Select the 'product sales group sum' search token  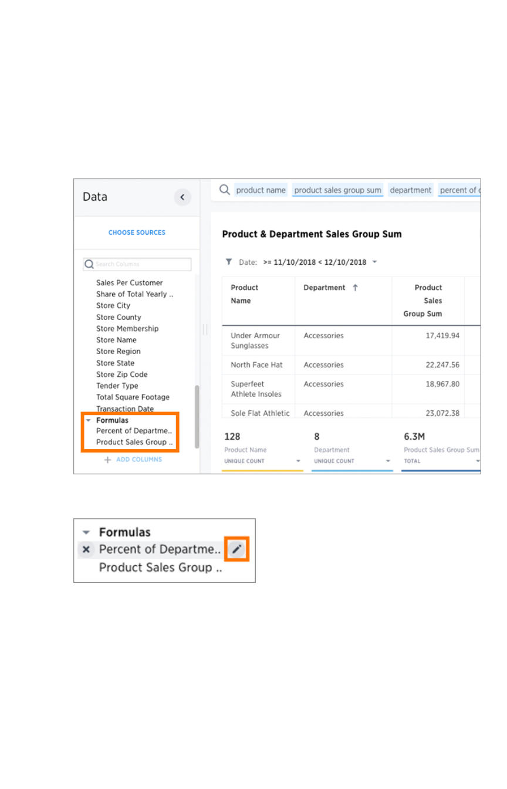pyautogui.click(x=337, y=190)
